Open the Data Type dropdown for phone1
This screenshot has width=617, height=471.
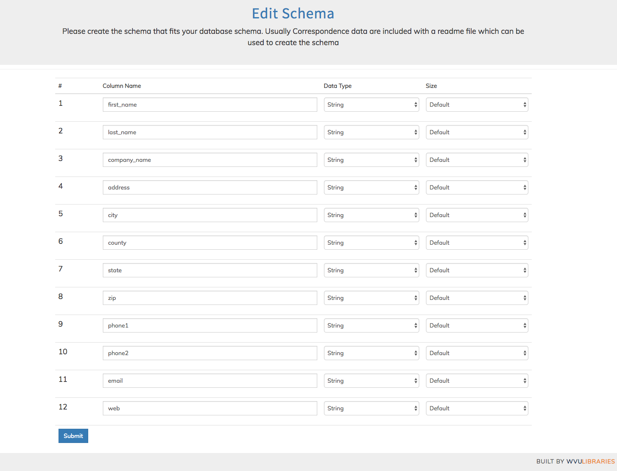coord(371,325)
